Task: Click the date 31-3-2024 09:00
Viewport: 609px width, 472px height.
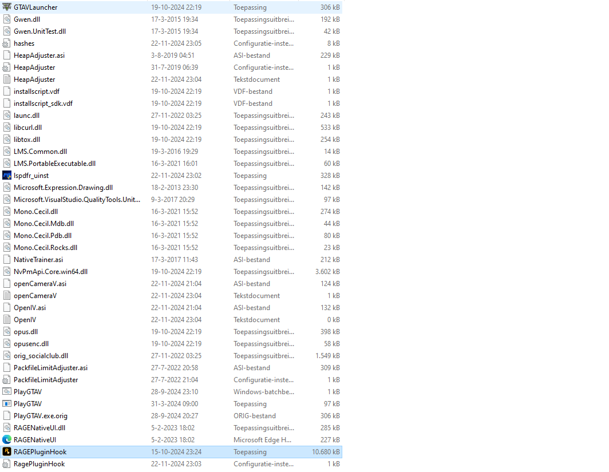Action: [x=175, y=404]
